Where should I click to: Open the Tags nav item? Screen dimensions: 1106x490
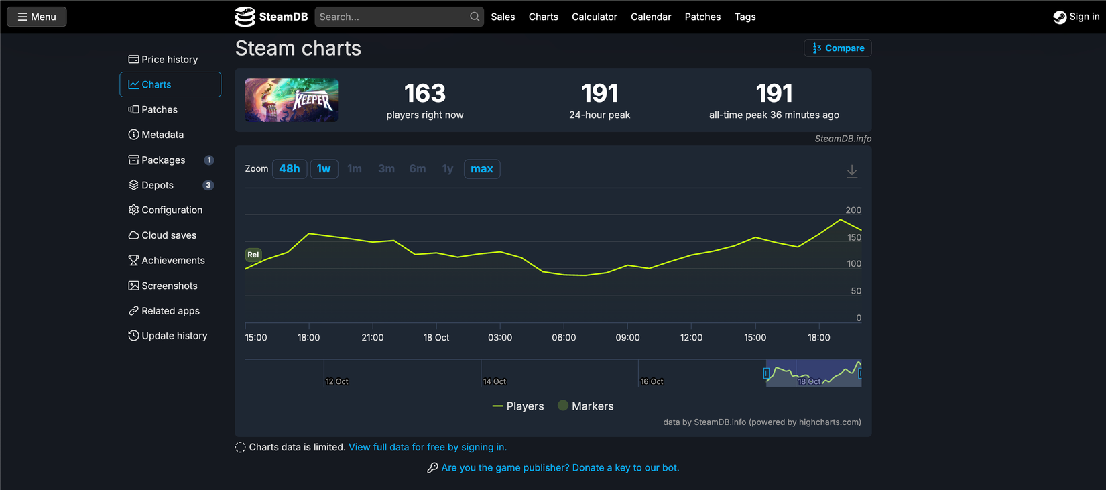[745, 17]
